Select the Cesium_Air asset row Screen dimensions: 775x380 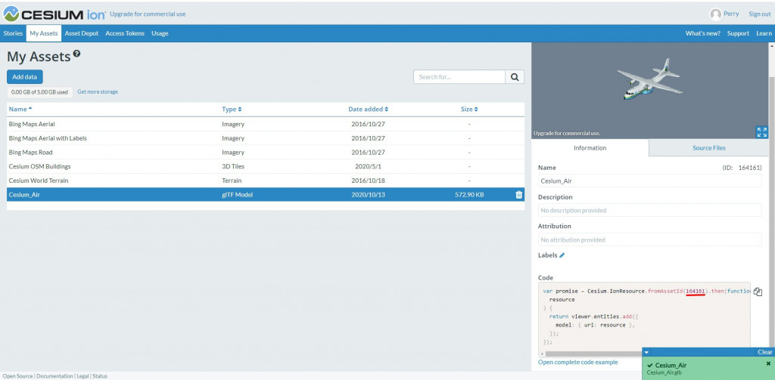click(x=266, y=195)
